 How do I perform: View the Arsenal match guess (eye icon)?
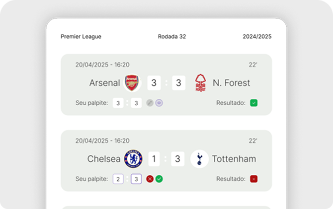point(159,103)
